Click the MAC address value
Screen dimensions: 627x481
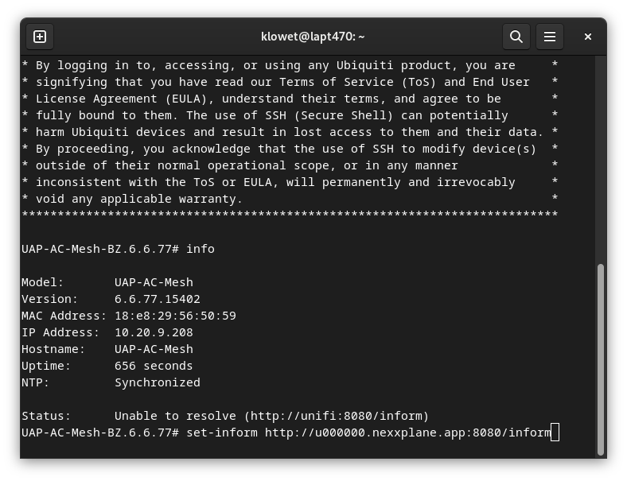(175, 316)
